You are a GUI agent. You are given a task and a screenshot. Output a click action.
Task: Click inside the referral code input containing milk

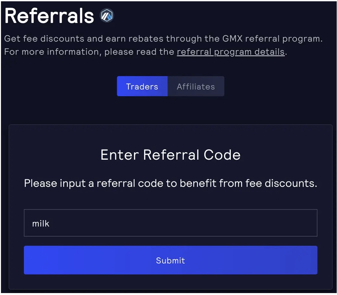(170, 223)
